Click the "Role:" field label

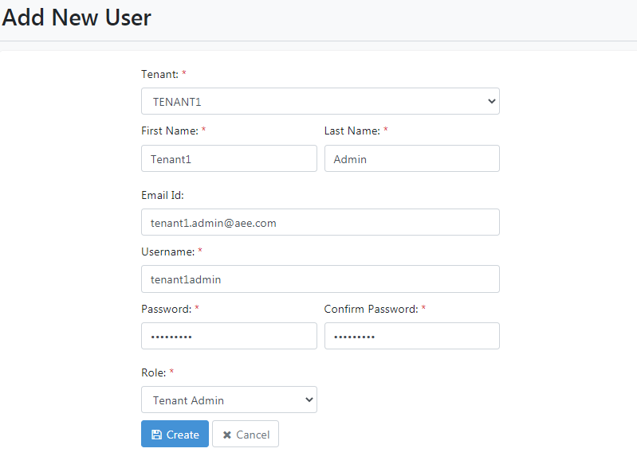tap(154, 372)
